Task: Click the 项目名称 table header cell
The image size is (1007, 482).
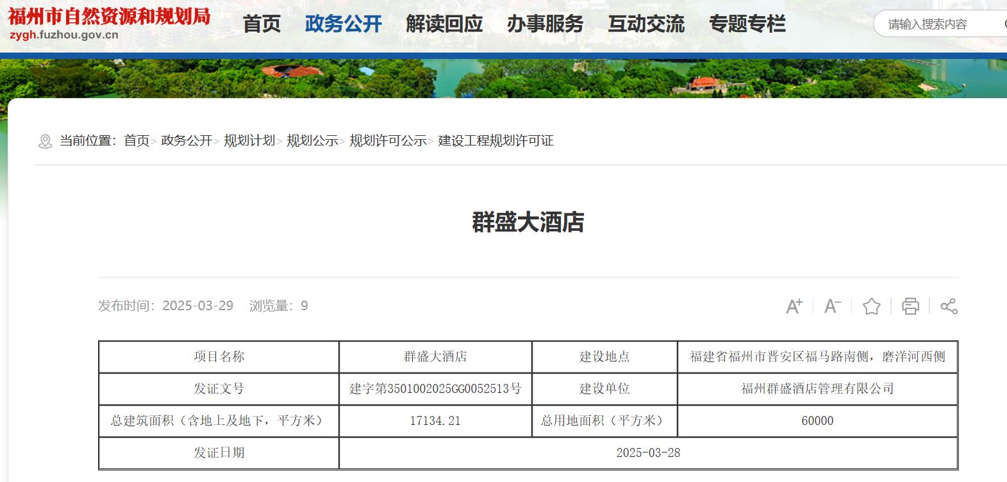Action: pyautogui.click(x=219, y=357)
